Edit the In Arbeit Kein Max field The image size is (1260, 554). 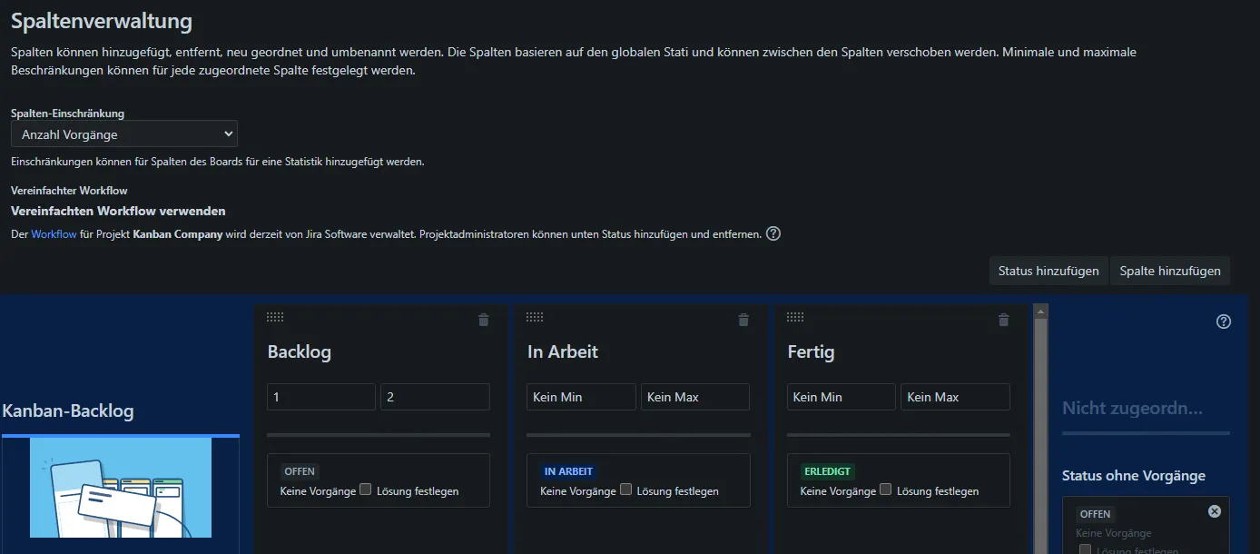695,397
